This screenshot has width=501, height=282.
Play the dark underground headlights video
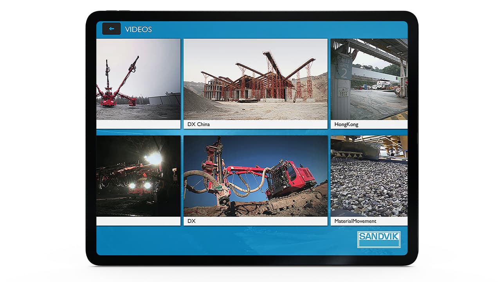(138, 176)
